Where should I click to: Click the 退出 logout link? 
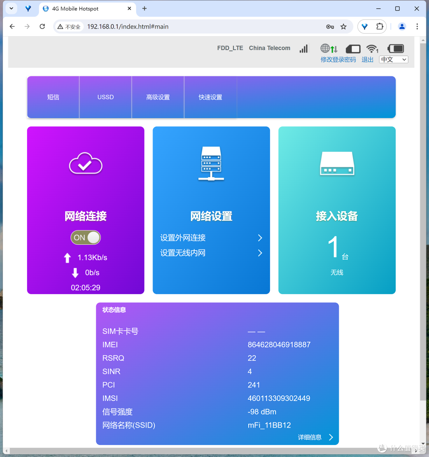pyautogui.click(x=367, y=60)
